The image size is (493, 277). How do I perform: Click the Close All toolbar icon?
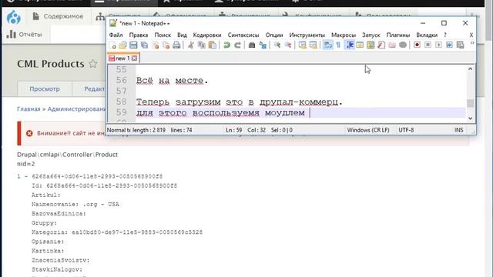click(x=166, y=45)
